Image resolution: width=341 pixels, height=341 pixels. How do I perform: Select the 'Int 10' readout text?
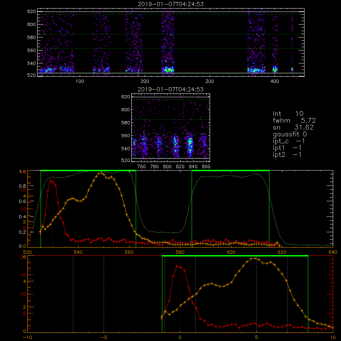tap(288, 114)
